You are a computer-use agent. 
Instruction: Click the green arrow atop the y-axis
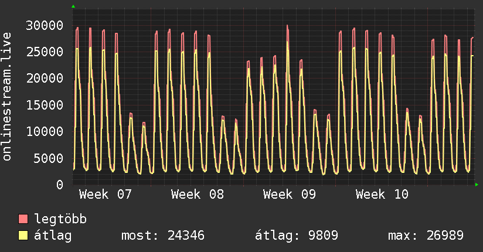(73, 6)
